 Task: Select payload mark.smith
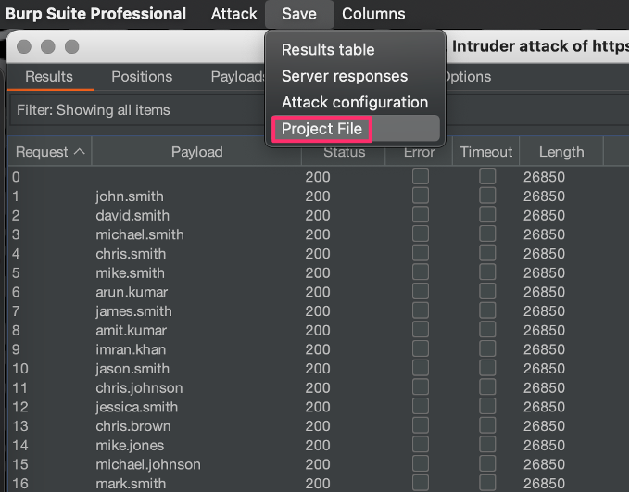(x=131, y=484)
